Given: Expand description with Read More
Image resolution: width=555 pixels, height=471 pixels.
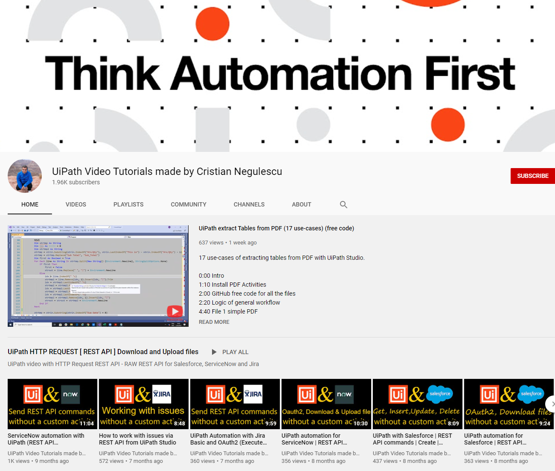Looking at the screenshot, I should (214, 322).
